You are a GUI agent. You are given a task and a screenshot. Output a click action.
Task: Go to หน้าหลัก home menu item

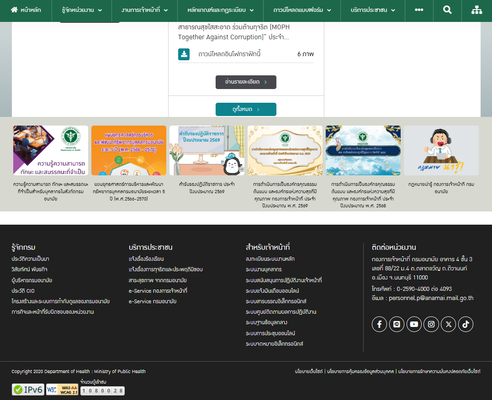click(26, 10)
